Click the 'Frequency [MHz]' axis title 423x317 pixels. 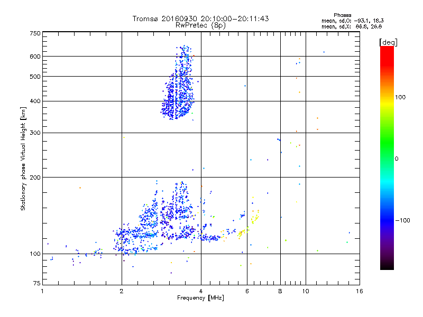coord(200,298)
